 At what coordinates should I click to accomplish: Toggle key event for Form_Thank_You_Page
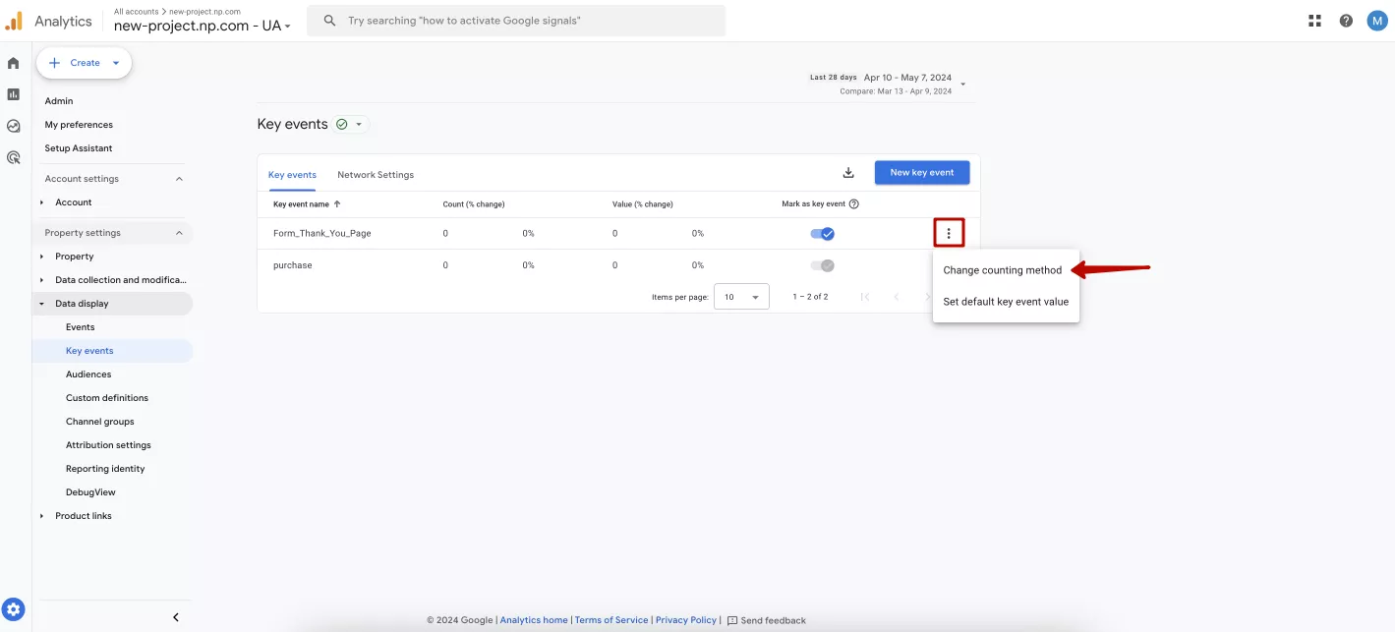822,234
